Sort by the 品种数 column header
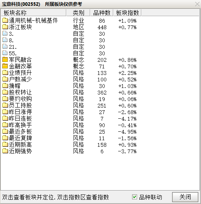This screenshot has width=201, height=204. 102,13
